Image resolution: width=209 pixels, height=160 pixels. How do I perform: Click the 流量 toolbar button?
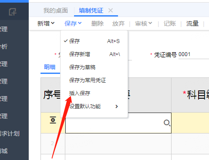click(x=192, y=23)
